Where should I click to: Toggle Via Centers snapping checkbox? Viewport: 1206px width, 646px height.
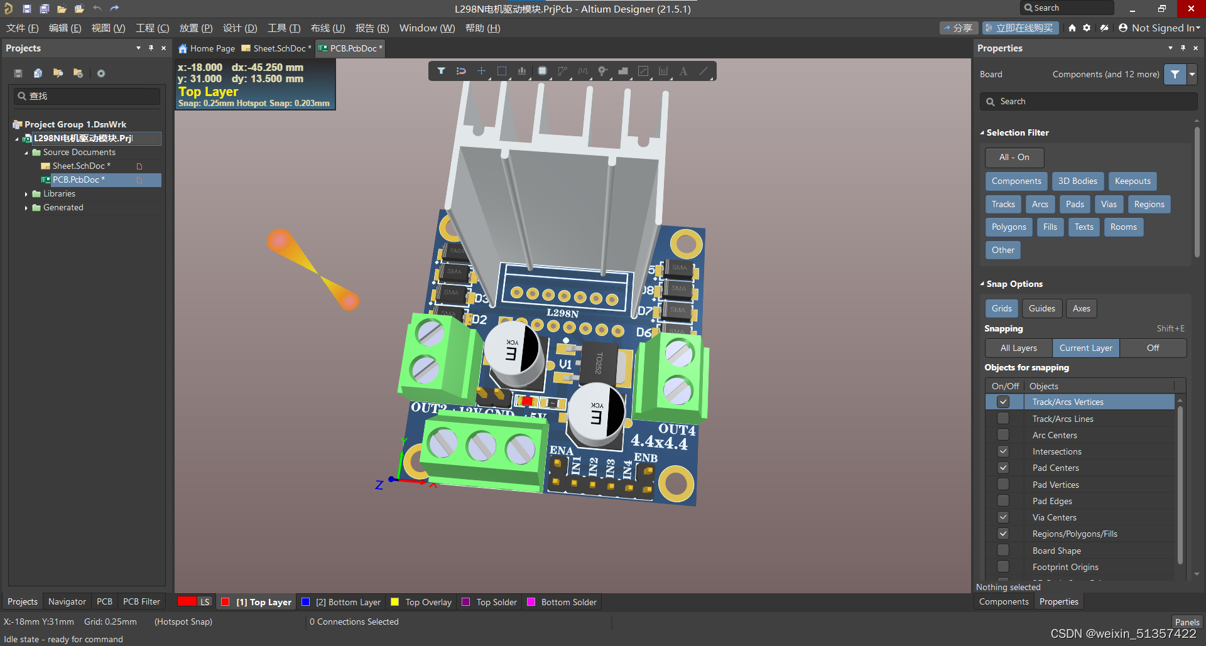[1003, 517]
